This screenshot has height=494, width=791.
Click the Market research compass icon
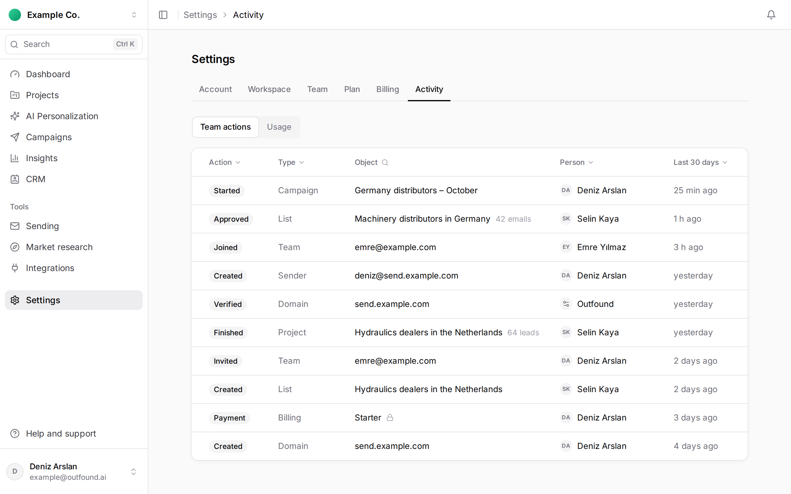tap(15, 247)
